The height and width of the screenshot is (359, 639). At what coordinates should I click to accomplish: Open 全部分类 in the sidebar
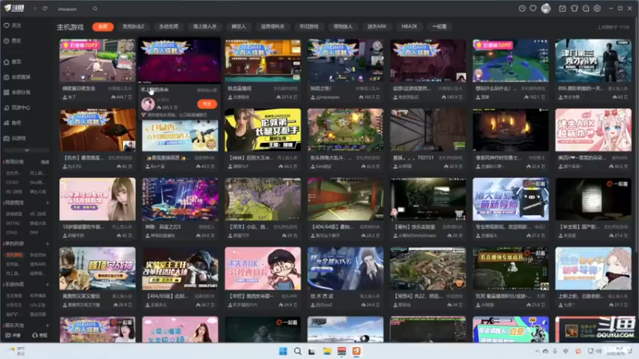[x=17, y=93]
